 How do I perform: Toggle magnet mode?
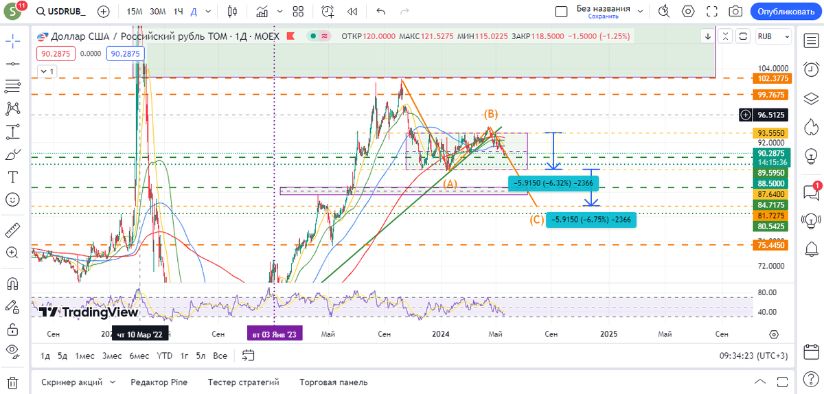12,283
